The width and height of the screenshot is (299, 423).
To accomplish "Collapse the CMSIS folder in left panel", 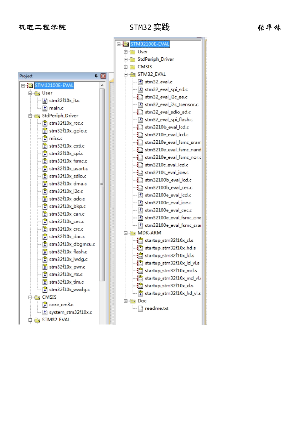I will pos(30,297).
